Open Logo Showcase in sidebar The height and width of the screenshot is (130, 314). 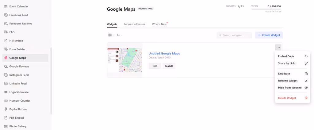coord(25,92)
